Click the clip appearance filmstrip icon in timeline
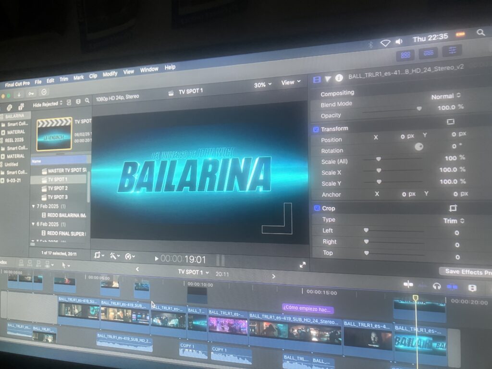This screenshot has height=369, width=492. 472,288
